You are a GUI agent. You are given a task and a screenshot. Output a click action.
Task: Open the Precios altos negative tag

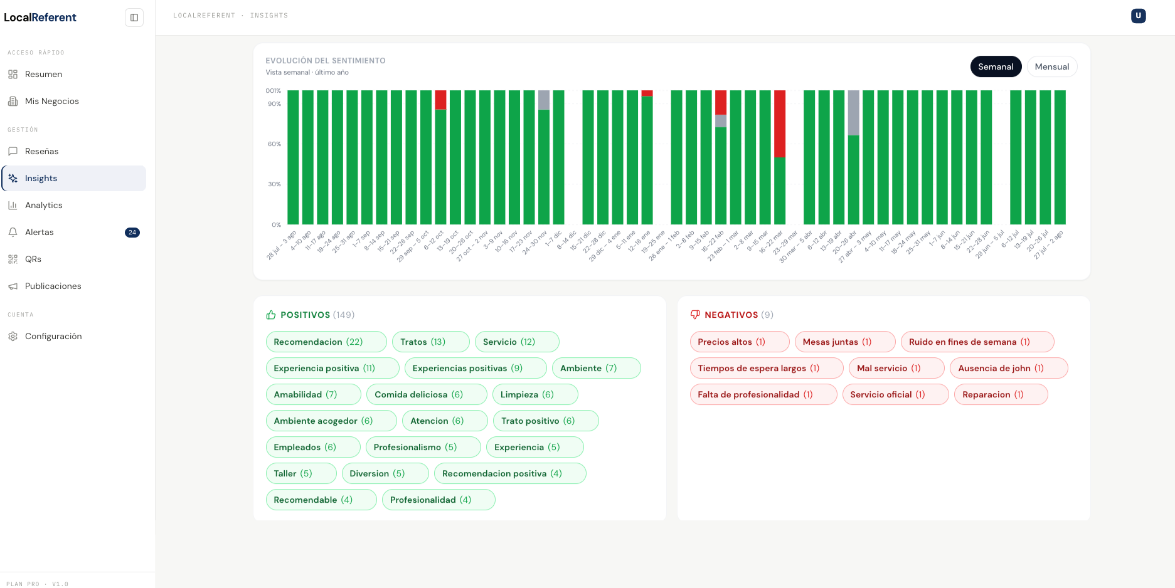click(740, 342)
